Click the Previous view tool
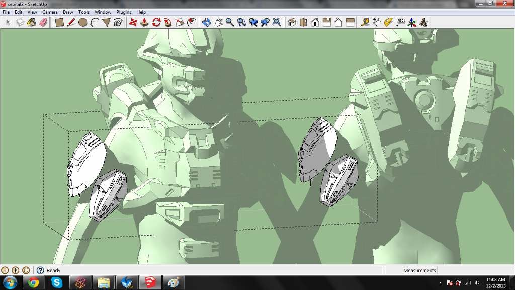 (253, 22)
